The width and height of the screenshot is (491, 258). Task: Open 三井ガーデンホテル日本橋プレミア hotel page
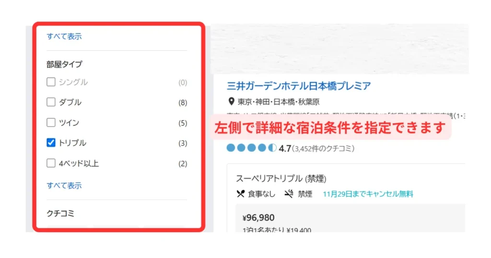[299, 86]
